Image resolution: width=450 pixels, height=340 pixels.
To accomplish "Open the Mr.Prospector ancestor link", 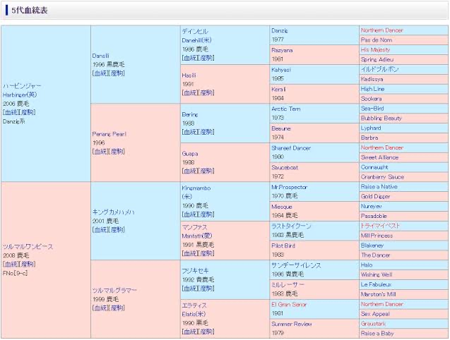I will 289,187.
